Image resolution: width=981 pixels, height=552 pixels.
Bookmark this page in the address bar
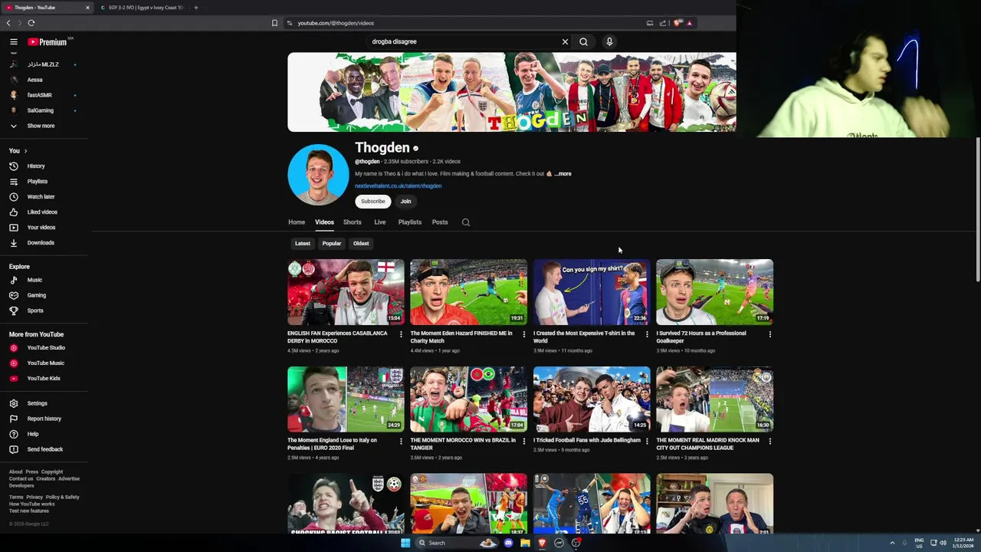[274, 23]
